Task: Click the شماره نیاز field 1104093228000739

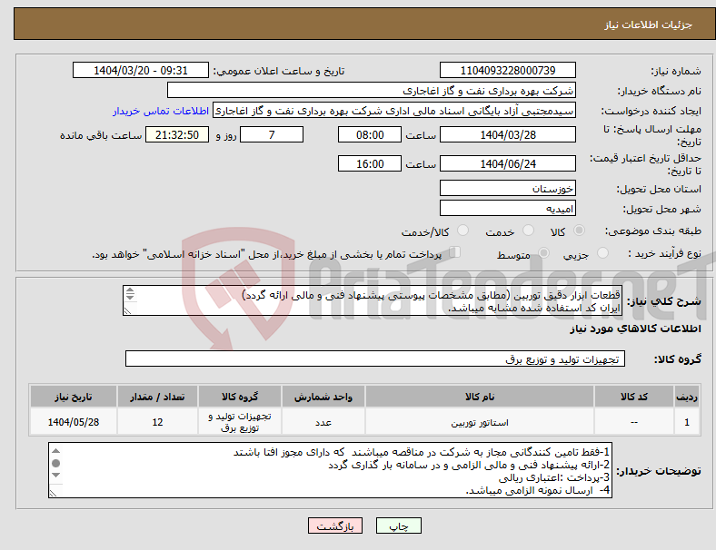Action: pyautogui.click(x=507, y=70)
